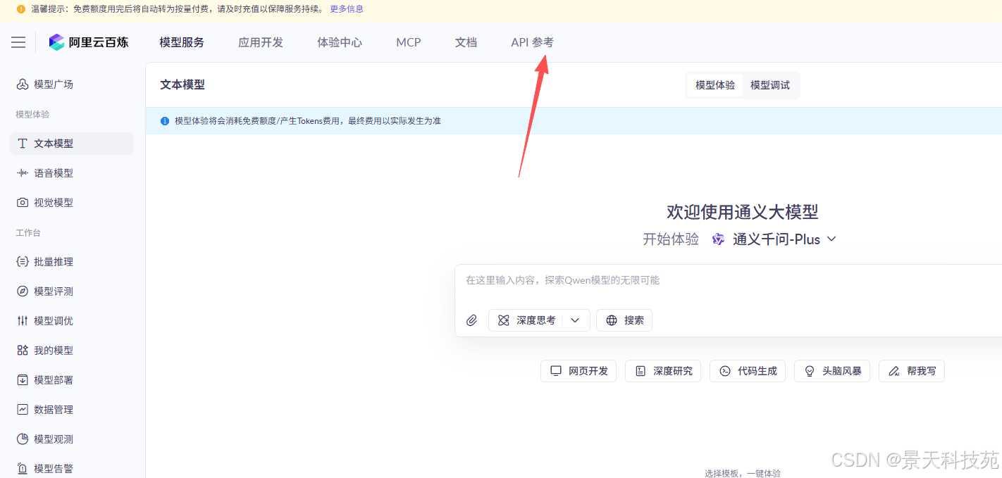Open the 体验中心 top tab
The image size is (1002, 478).
pos(340,42)
